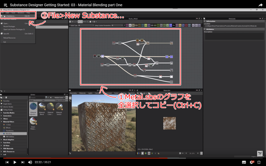Select Material Switch thumbnail
Screen dimensions: 266x166
pos(59,109)
